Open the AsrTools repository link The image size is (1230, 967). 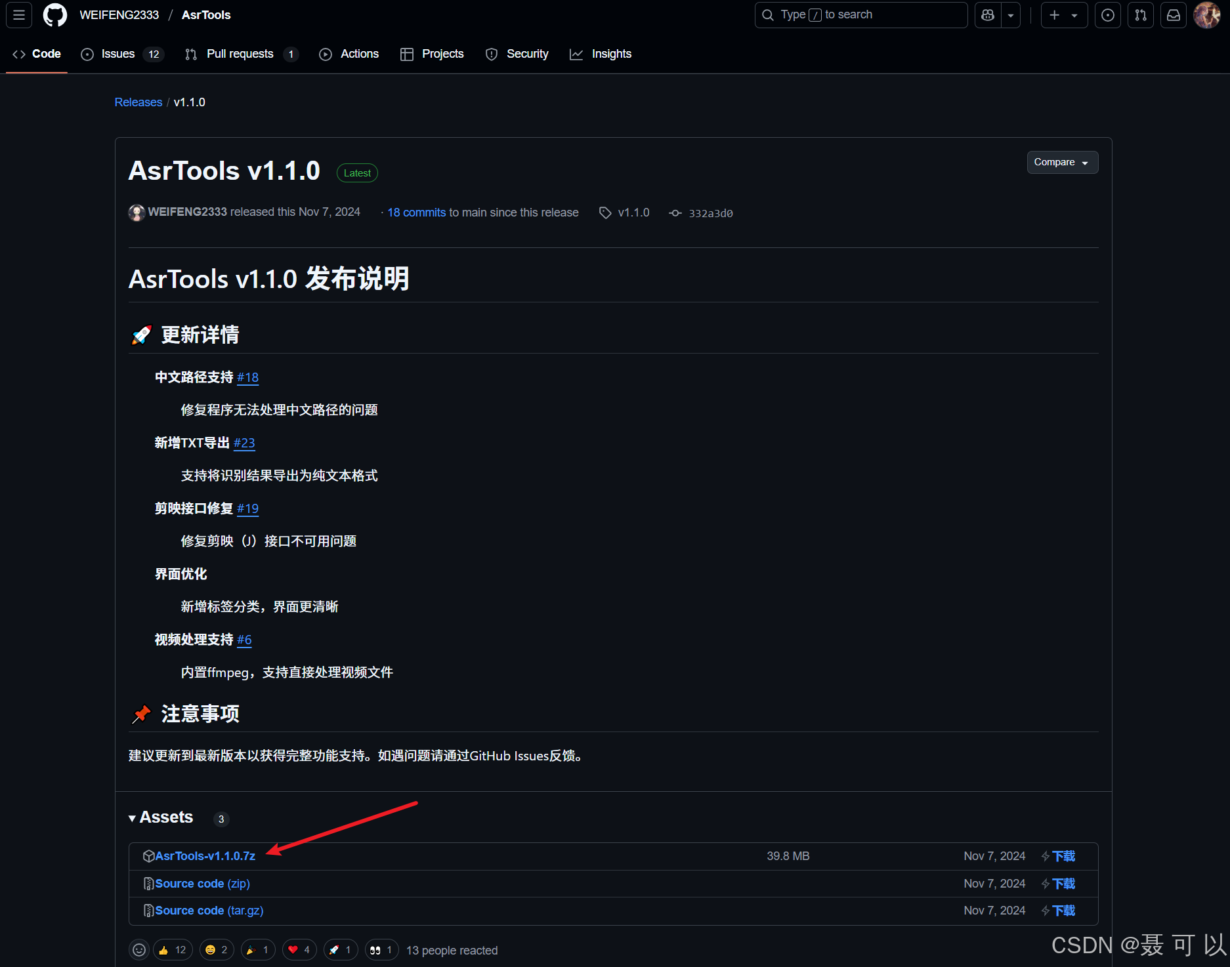[206, 15]
